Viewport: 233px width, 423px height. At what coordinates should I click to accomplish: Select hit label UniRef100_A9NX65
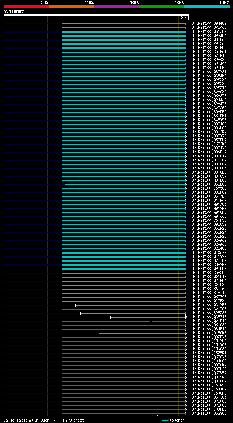pos(209,204)
